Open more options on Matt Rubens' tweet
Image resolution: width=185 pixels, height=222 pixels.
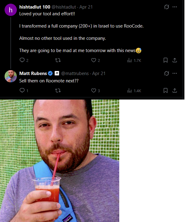175,73
